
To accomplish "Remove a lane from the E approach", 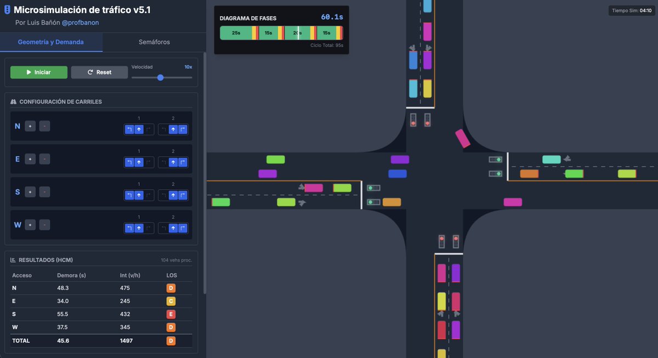I will (45, 159).
